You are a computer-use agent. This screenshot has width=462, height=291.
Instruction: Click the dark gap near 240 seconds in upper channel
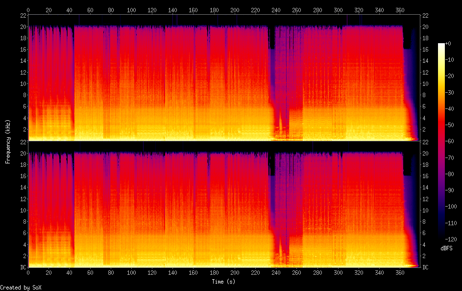[x=272, y=74]
